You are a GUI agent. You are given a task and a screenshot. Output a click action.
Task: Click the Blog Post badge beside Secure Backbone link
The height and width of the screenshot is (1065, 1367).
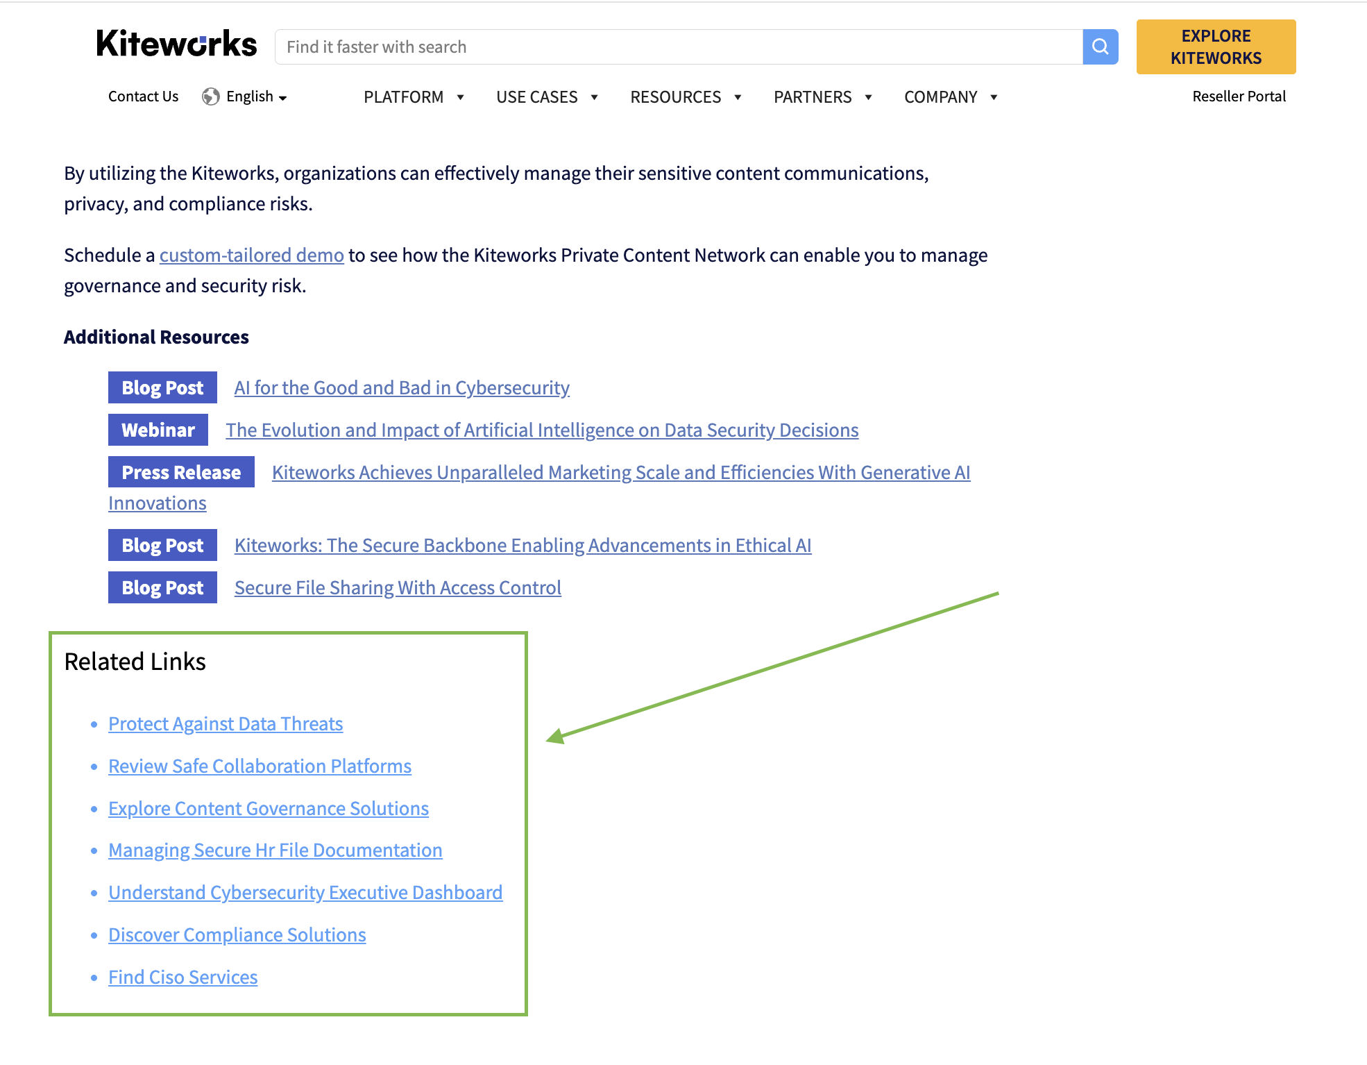162,545
